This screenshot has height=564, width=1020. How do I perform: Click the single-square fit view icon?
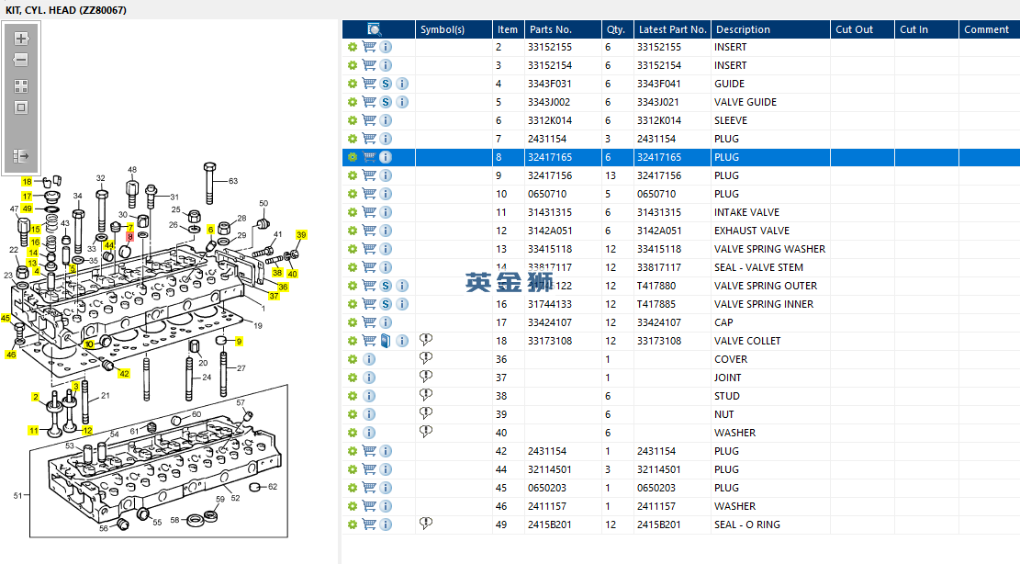[x=21, y=108]
